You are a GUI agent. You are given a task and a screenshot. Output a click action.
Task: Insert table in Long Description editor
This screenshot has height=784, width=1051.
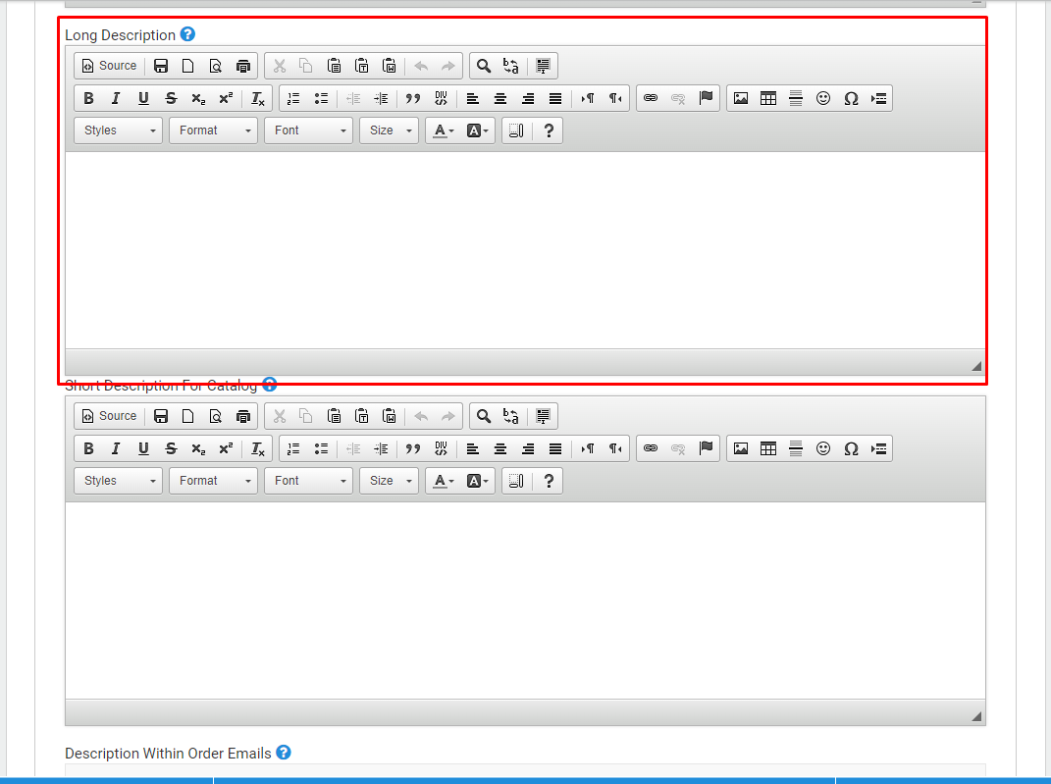point(768,98)
